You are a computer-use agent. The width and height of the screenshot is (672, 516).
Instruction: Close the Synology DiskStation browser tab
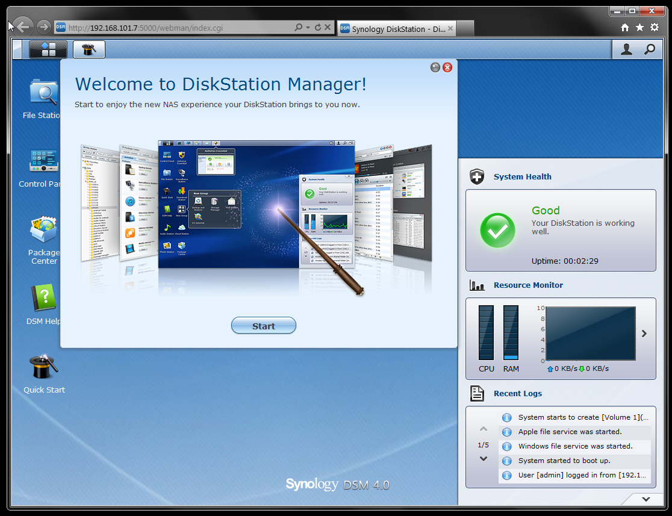pos(450,28)
